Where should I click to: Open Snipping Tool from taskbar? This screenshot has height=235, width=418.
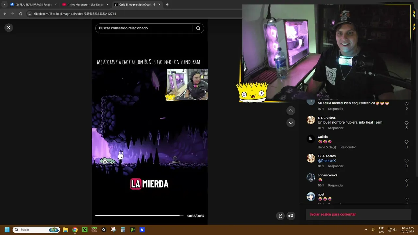[x=113, y=230]
